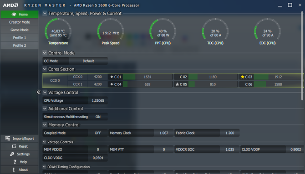Click the CCD 0 cell
This screenshot has height=174, width=305.
click(x=55, y=80)
